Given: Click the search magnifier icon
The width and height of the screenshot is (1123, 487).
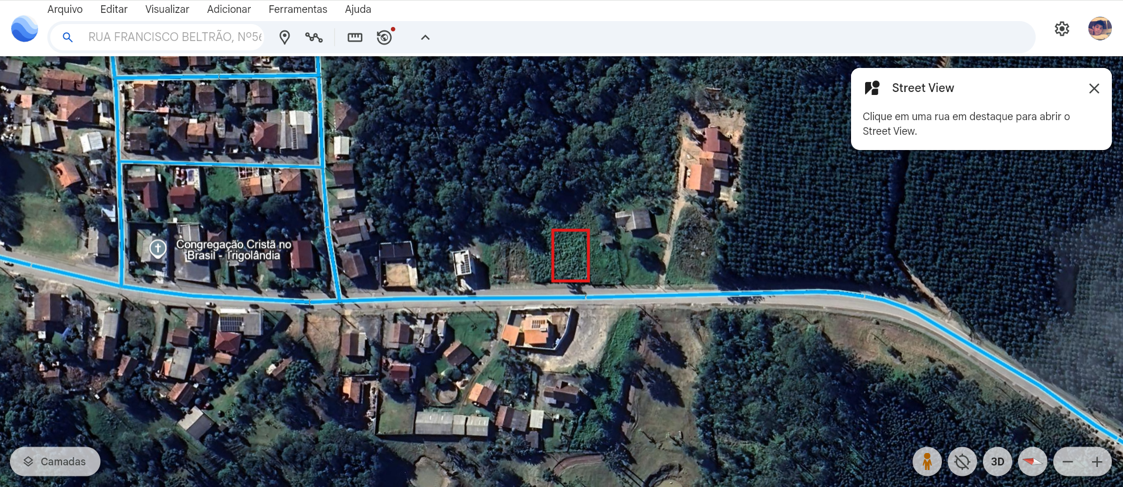Looking at the screenshot, I should pyautogui.click(x=68, y=38).
